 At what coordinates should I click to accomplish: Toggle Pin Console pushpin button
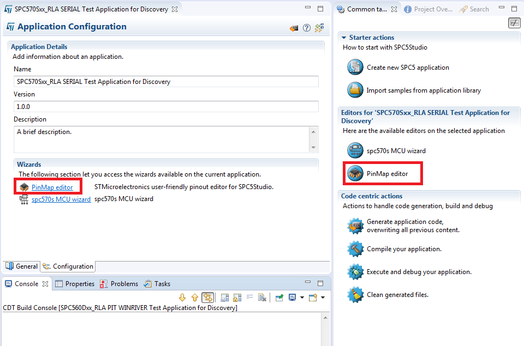[x=279, y=298]
